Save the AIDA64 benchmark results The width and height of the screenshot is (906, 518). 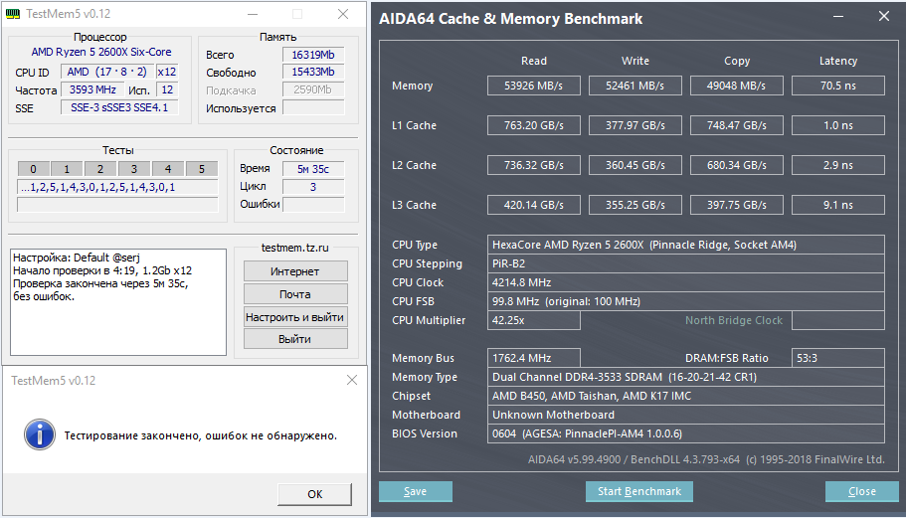(416, 491)
